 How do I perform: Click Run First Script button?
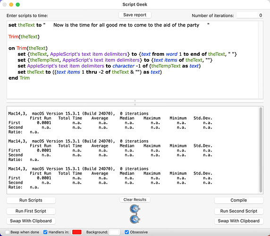click(31, 211)
